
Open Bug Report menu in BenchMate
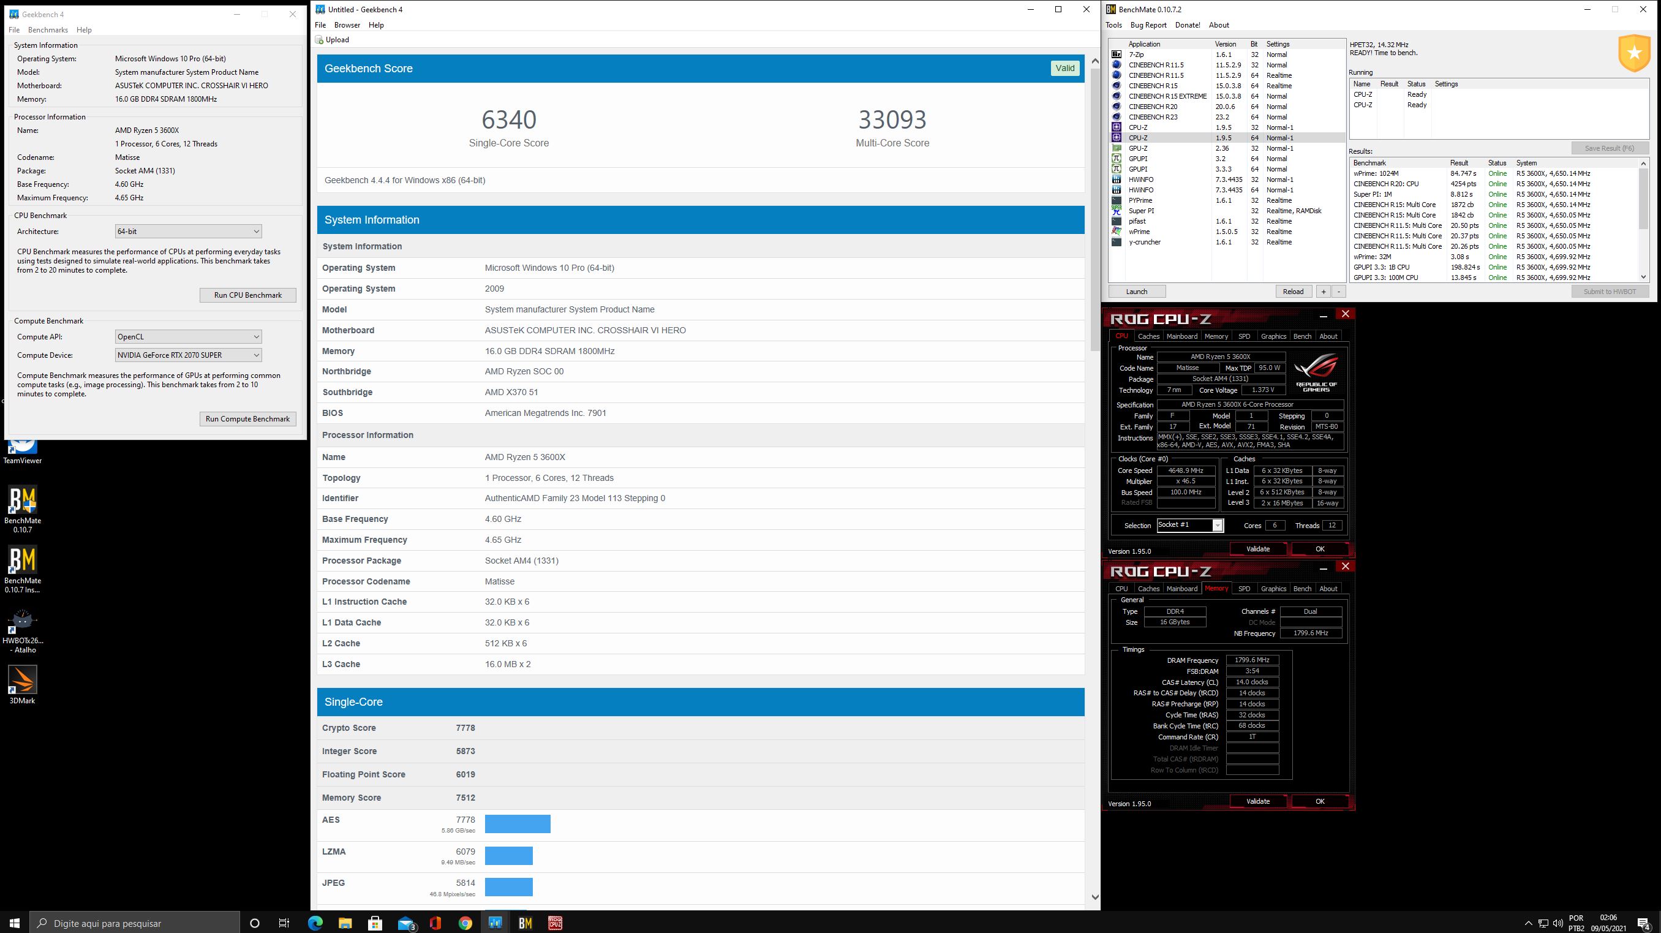click(x=1148, y=25)
